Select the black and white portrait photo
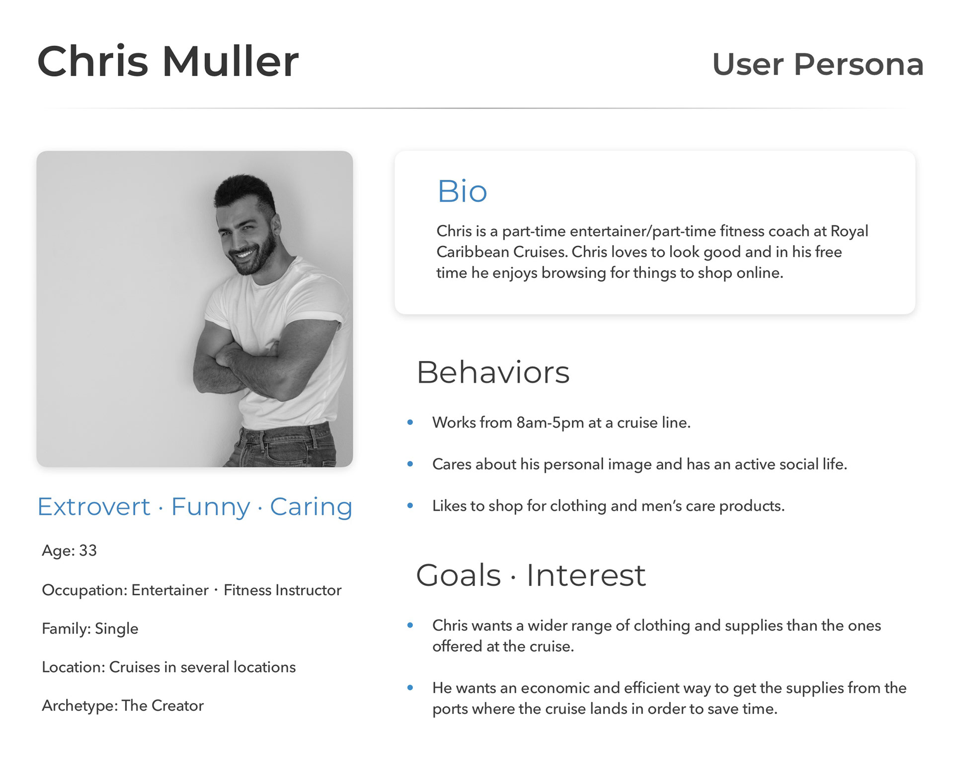 [195, 309]
